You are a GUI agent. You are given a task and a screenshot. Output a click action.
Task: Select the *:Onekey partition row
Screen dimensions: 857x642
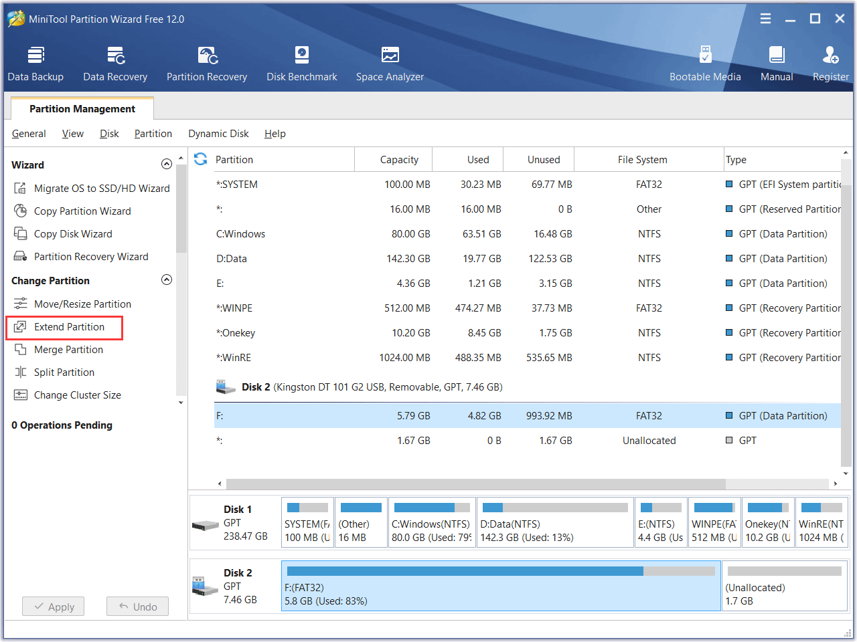point(527,333)
